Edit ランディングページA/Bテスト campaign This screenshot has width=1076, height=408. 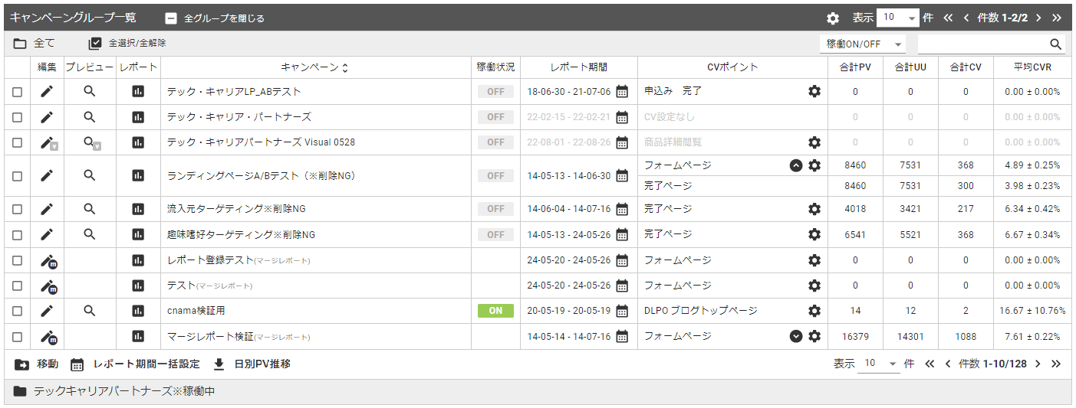pos(47,176)
